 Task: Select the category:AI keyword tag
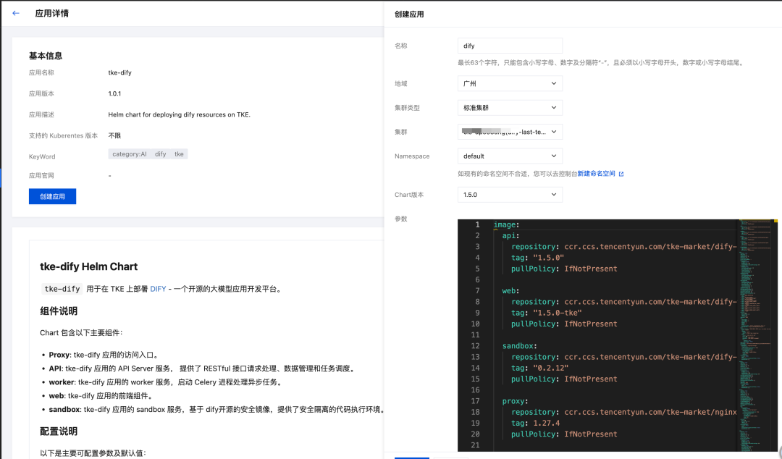131,153
